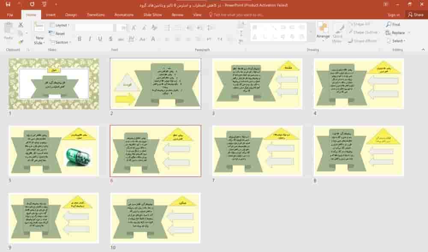Open the File tab
This screenshot has width=428, height=252.
(10, 15)
